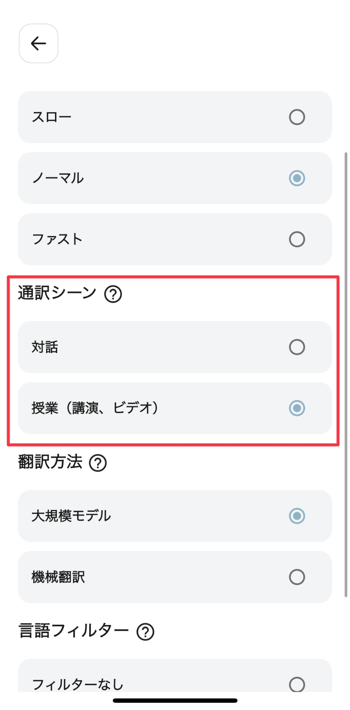Select the 大規模モデル radio button
This screenshot has height=710, width=350.
click(297, 516)
